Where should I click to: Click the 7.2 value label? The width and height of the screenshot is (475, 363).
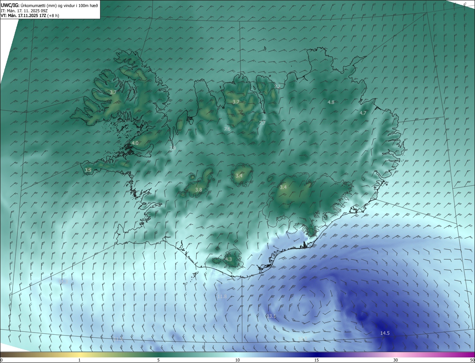pos(277,86)
